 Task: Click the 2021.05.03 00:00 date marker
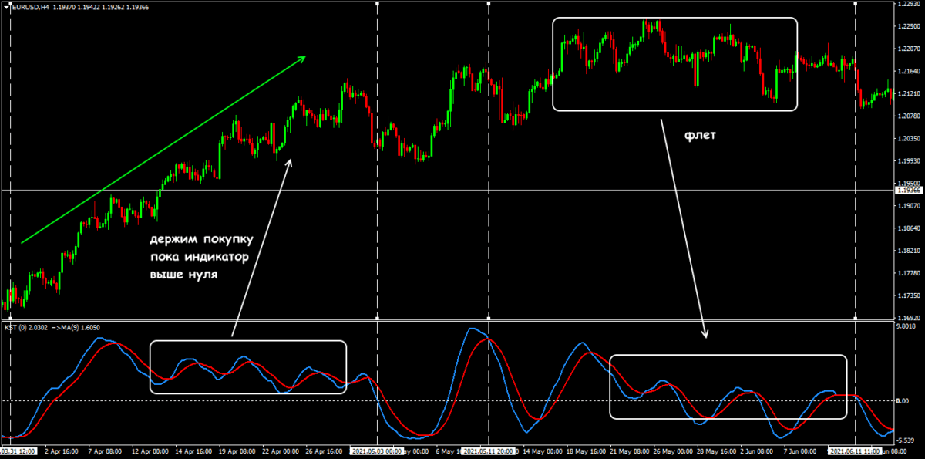pyautogui.click(x=377, y=451)
